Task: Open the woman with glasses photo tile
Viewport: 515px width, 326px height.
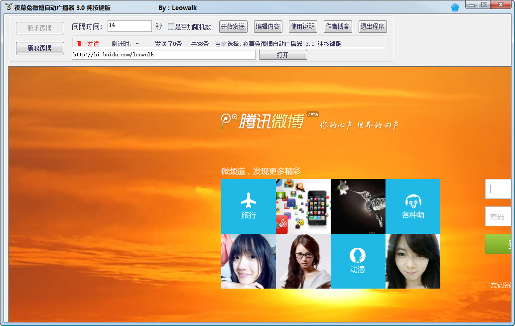Action: [x=303, y=261]
